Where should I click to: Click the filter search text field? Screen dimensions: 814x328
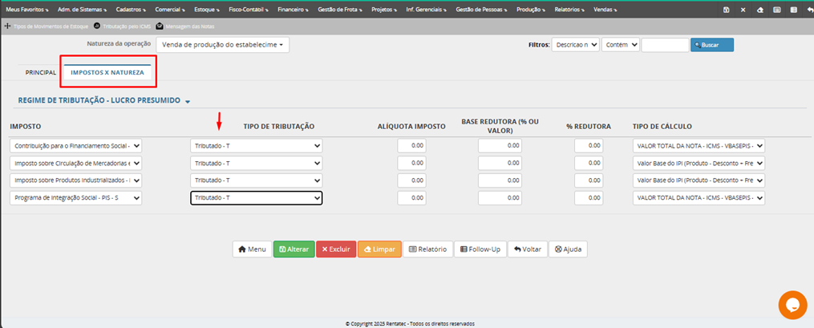pos(664,45)
